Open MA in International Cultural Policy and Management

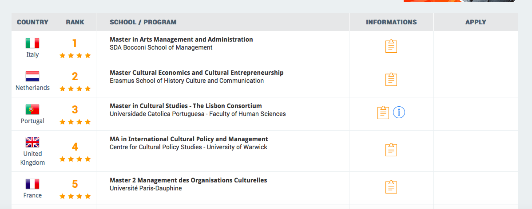click(x=189, y=139)
